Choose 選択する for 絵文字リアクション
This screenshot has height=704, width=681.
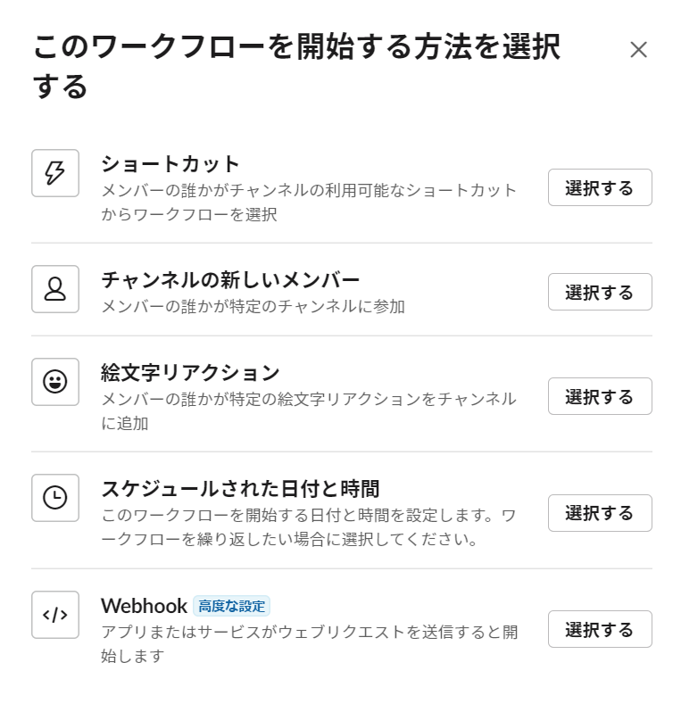(600, 396)
